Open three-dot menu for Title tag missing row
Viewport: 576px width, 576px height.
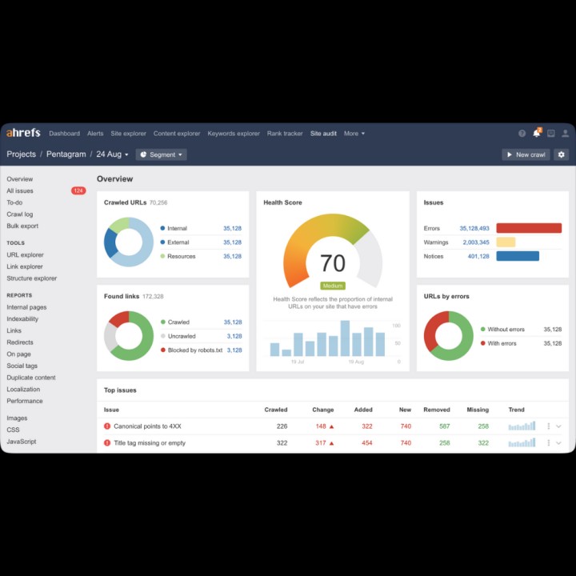pos(548,443)
